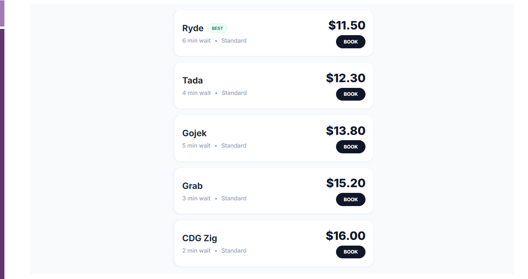The height and width of the screenshot is (279, 528).
Task: Click the BEST badge next to Ryde
Action: (x=217, y=28)
